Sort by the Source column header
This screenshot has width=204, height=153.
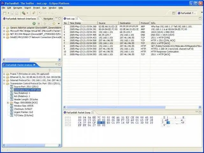pyautogui.click(x=108, y=23)
